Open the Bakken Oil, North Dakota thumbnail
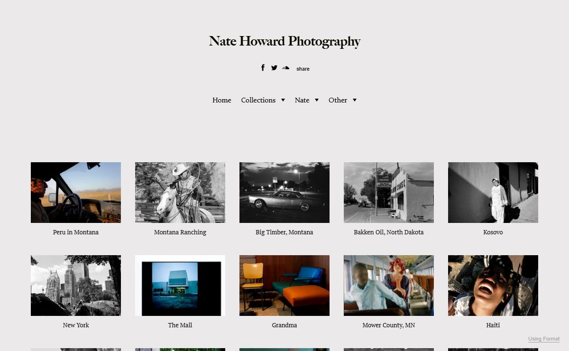Image resolution: width=569 pixels, height=351 pixels. click(x=389, y=193)
